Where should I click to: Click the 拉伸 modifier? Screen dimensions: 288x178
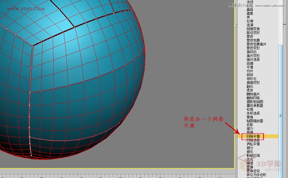(250, 21)
